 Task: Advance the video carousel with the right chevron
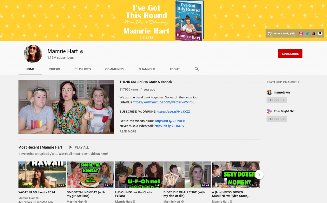click(259, 175)
